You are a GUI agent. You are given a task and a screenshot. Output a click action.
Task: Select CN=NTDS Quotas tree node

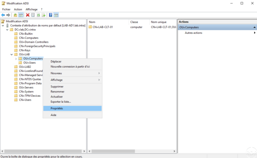pos(30,79)
